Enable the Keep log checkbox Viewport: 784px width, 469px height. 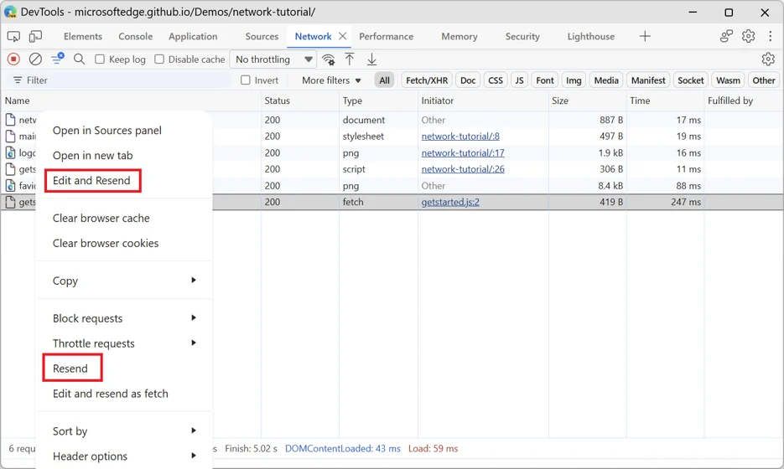click(x=100, y=59)
